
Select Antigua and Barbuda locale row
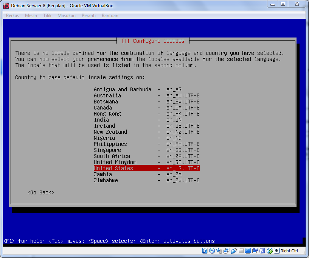pos(147,89)
